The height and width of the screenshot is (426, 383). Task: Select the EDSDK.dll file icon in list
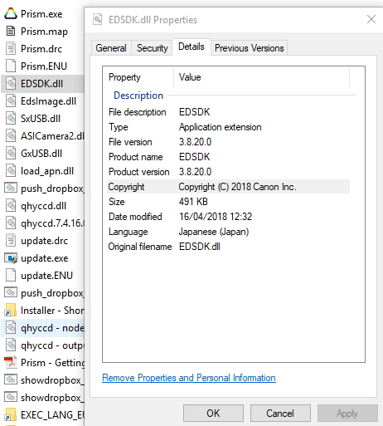(11, 84)
